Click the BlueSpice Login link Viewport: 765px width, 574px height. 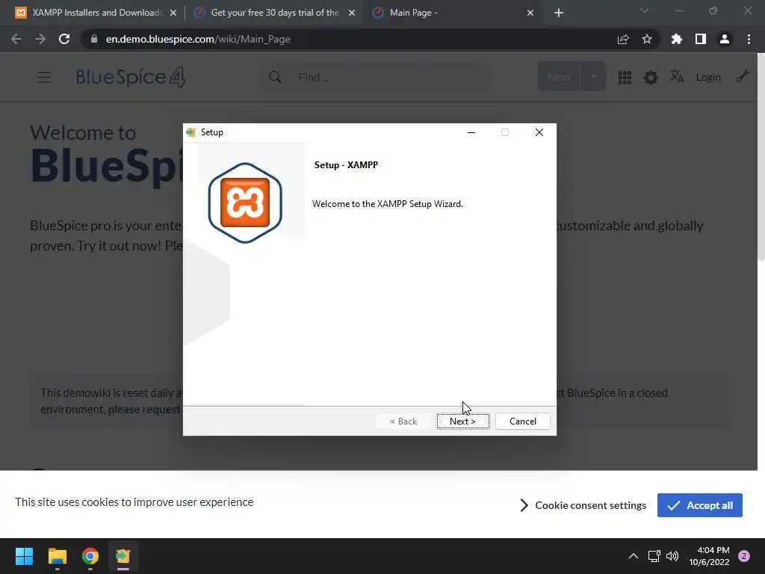[x=708, y=77]
